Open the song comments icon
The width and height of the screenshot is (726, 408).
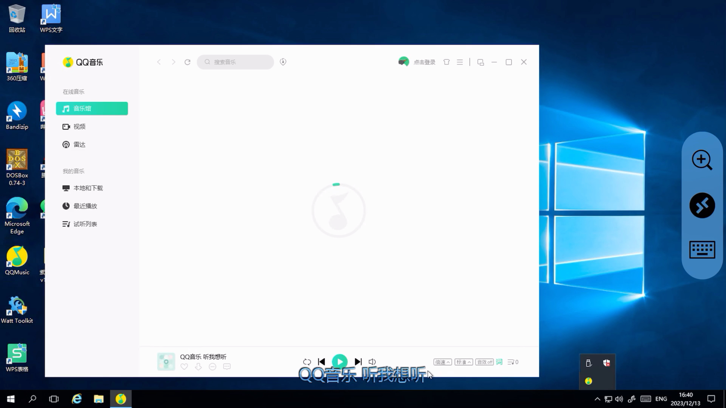[227, 366]
